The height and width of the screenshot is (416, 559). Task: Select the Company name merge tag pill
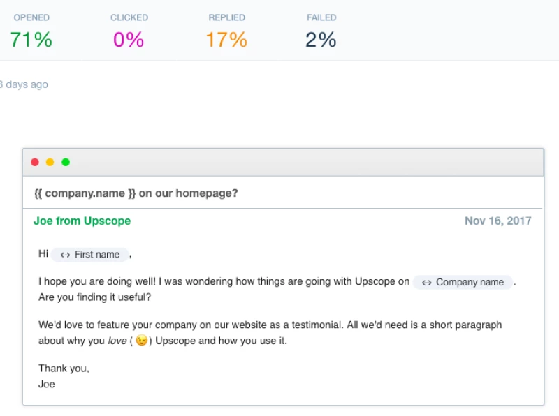pos(463,283)
